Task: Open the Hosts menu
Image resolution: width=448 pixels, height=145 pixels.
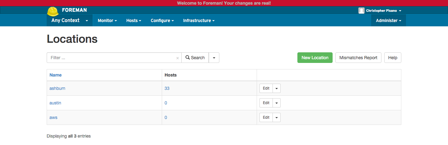Action: point(133,20)
